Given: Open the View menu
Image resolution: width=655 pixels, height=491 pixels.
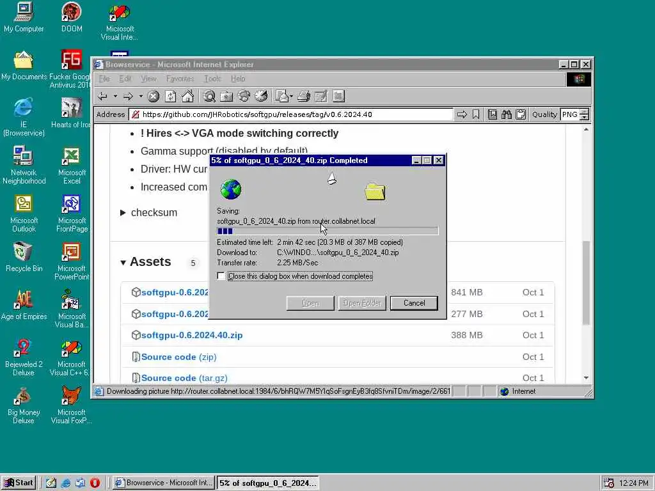Looking at the screenshot, I should (x=148, y=79).
